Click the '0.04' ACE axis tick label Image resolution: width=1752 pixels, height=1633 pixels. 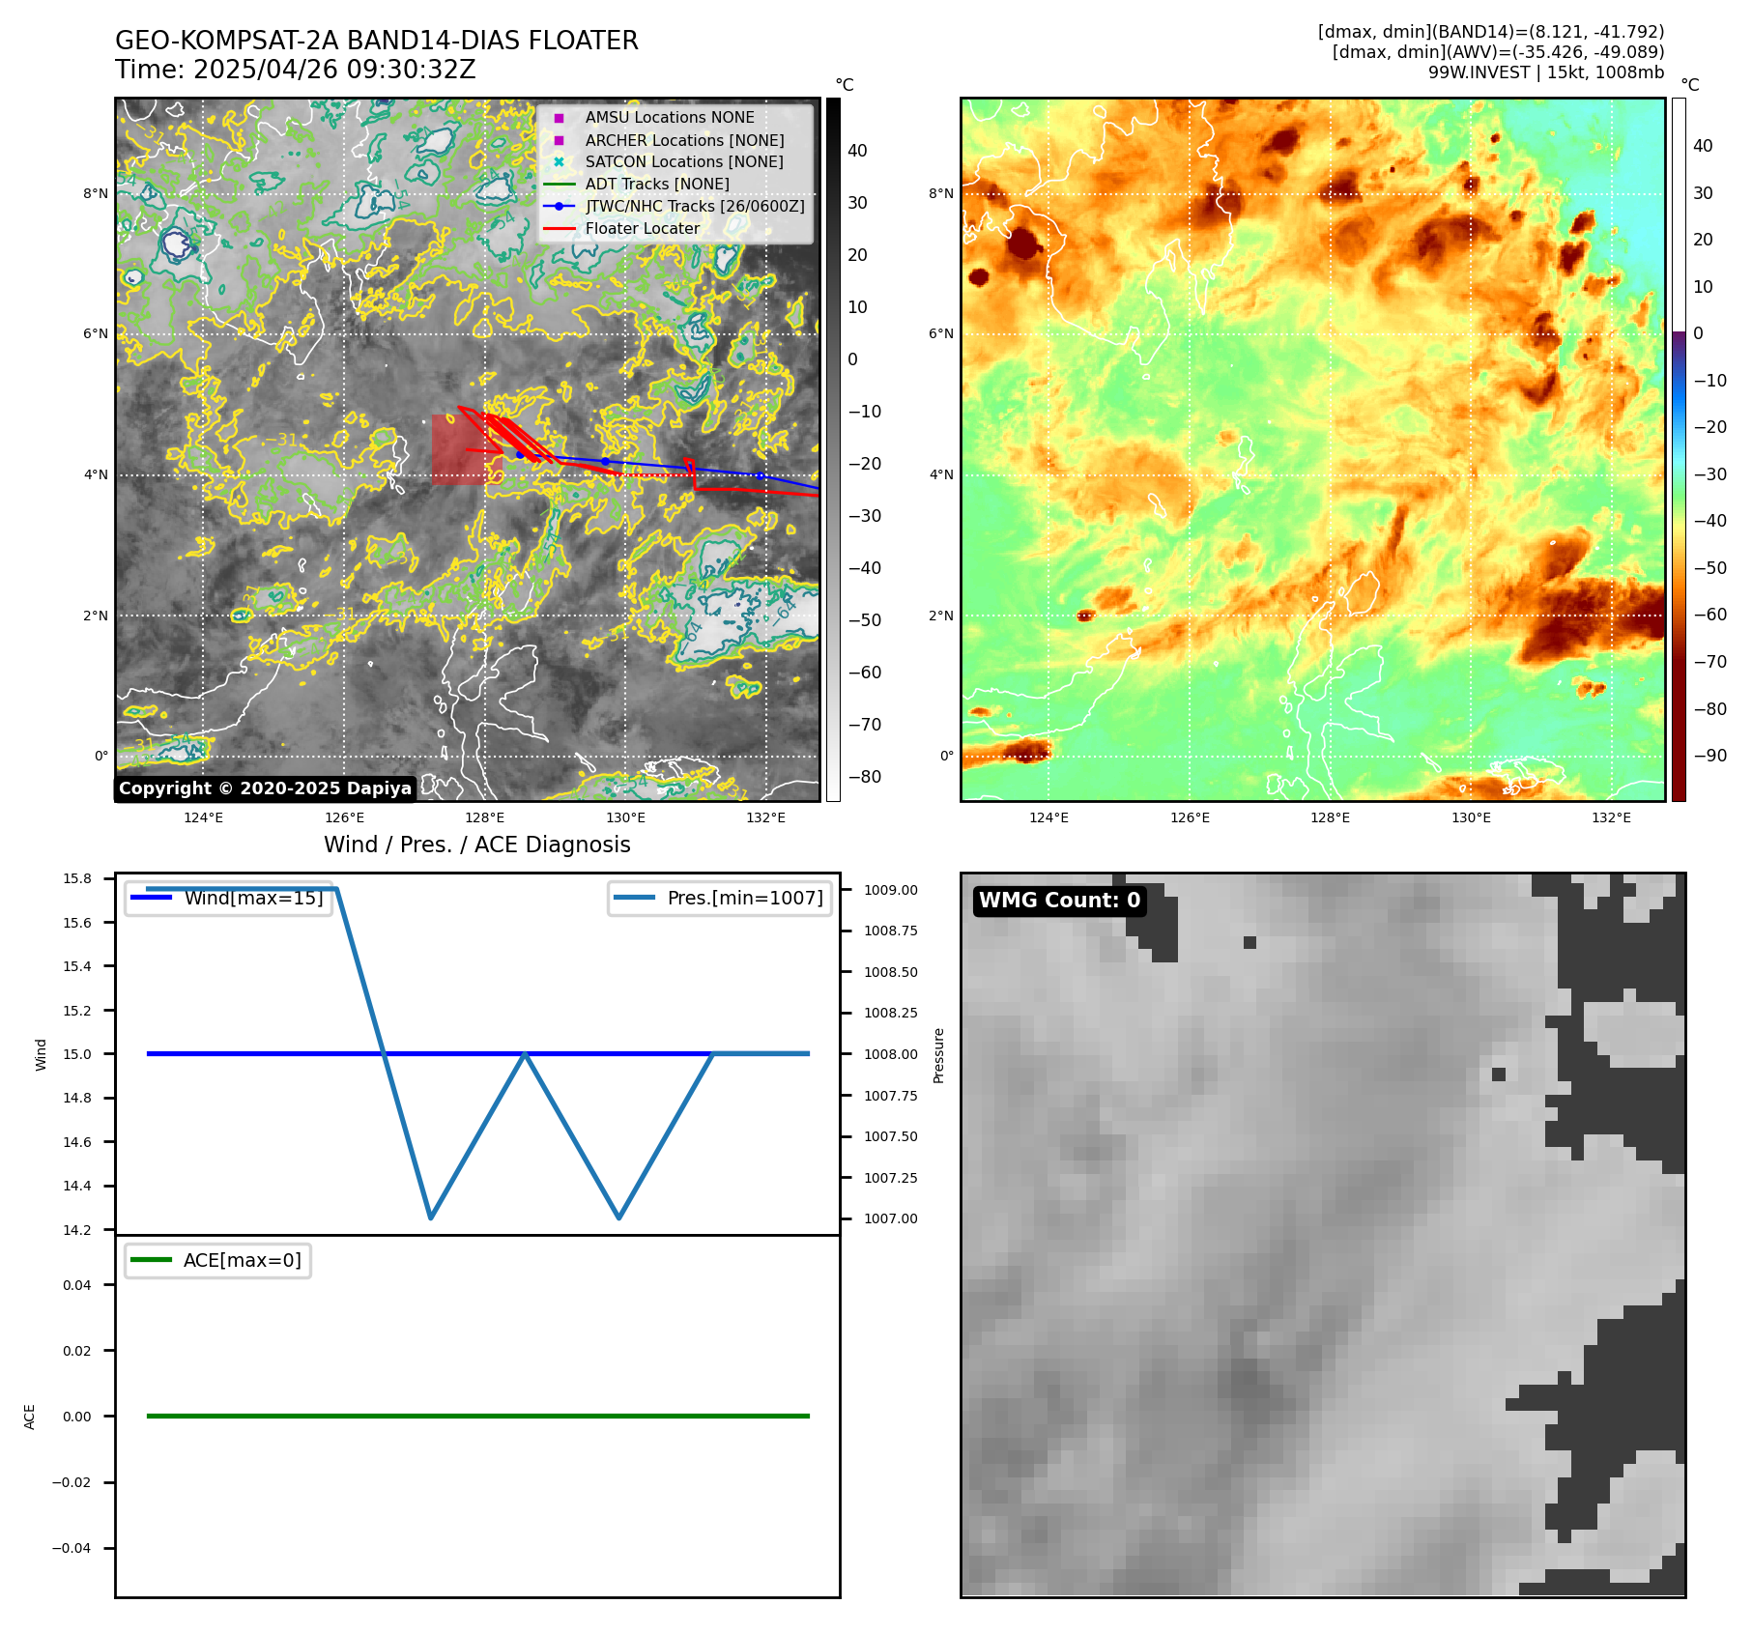[77, 1285]
